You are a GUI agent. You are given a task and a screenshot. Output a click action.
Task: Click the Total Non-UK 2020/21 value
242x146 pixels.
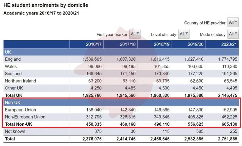[x=229, y=124]
